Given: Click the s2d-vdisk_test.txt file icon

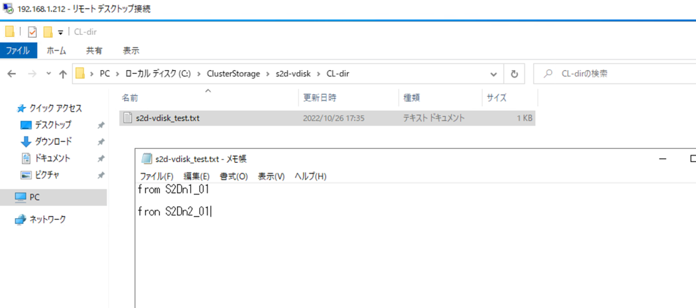Looking at the screenshot, I should pyautogui.click(x=129, y=118).
